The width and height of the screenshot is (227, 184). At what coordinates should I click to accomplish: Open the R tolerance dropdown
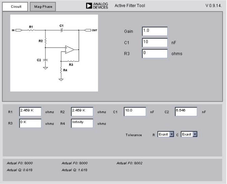166,134
